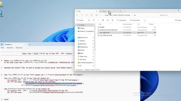The width and height of the screenshot is (181, 101).
Task: Click the Share icon in Explorer toolbar
Action: (108, 20)
